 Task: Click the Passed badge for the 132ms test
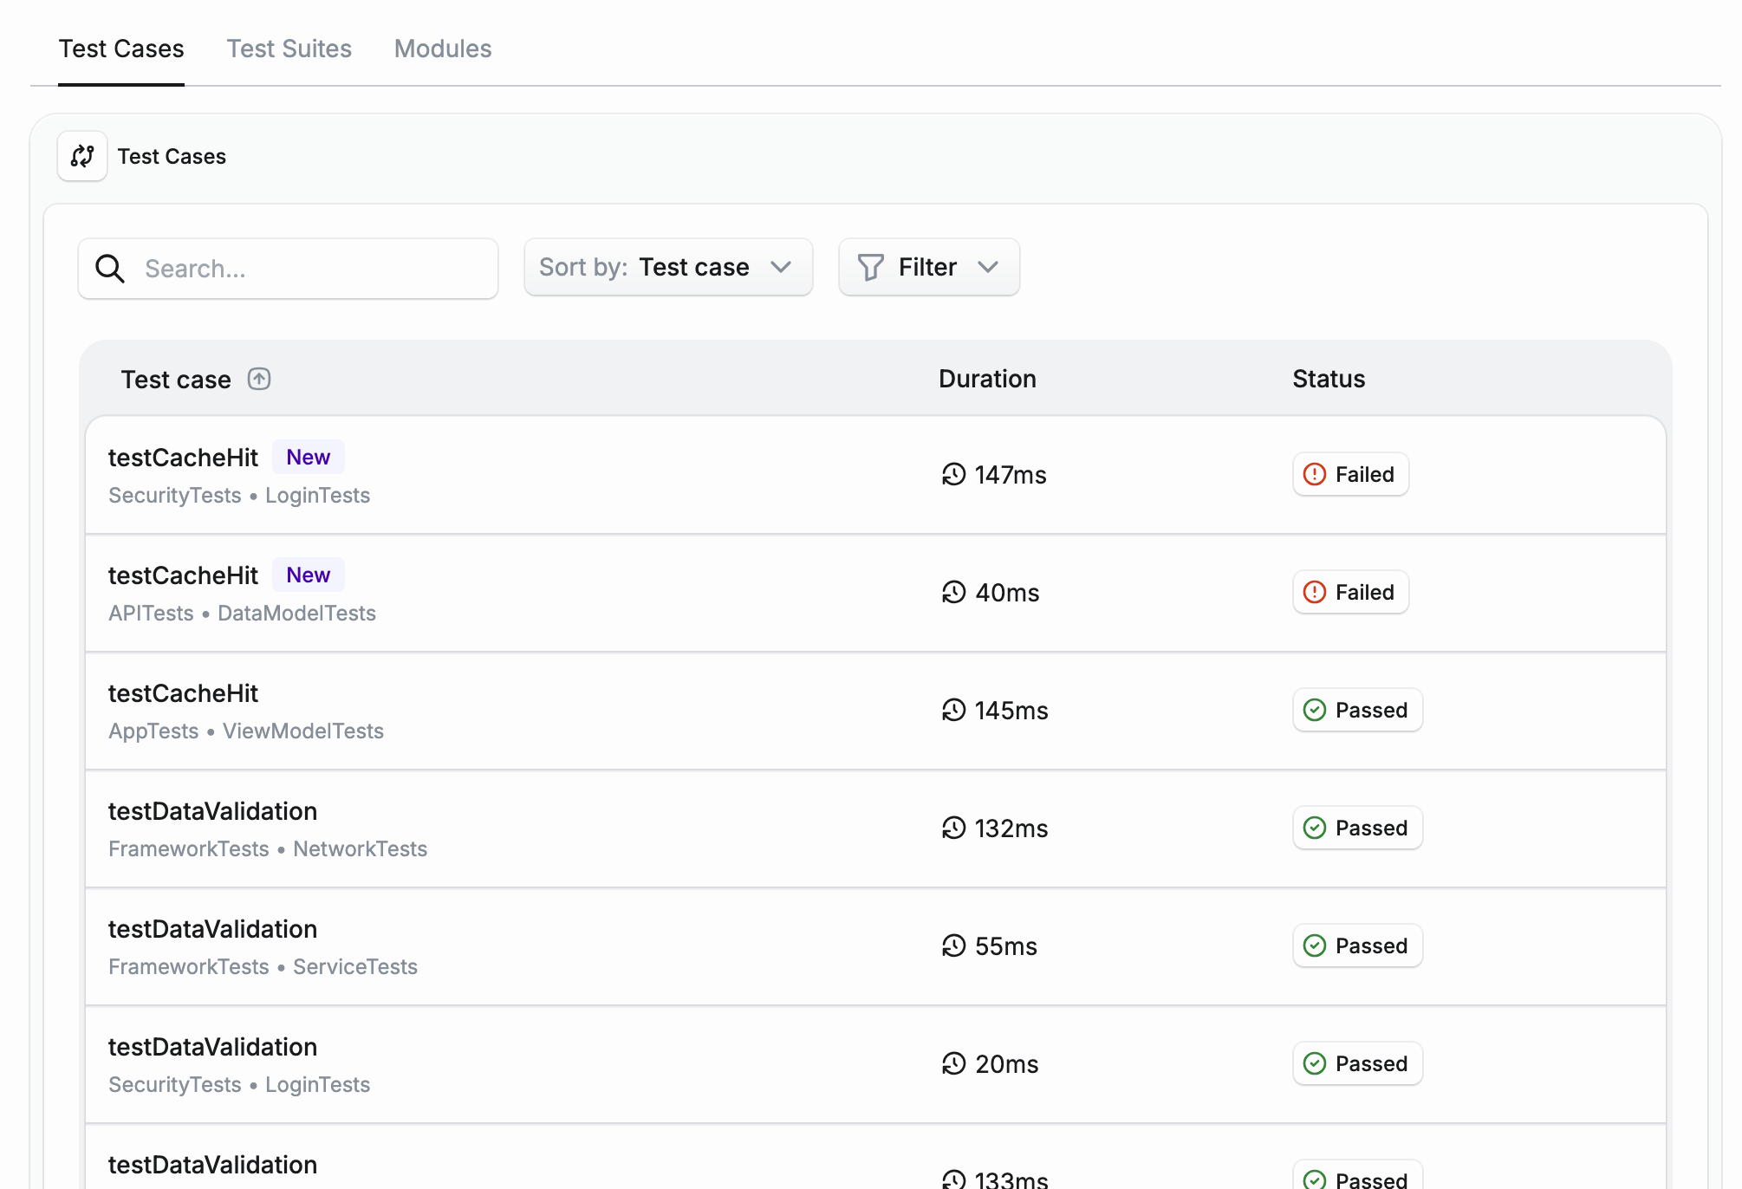click(x=1357, y=828)
